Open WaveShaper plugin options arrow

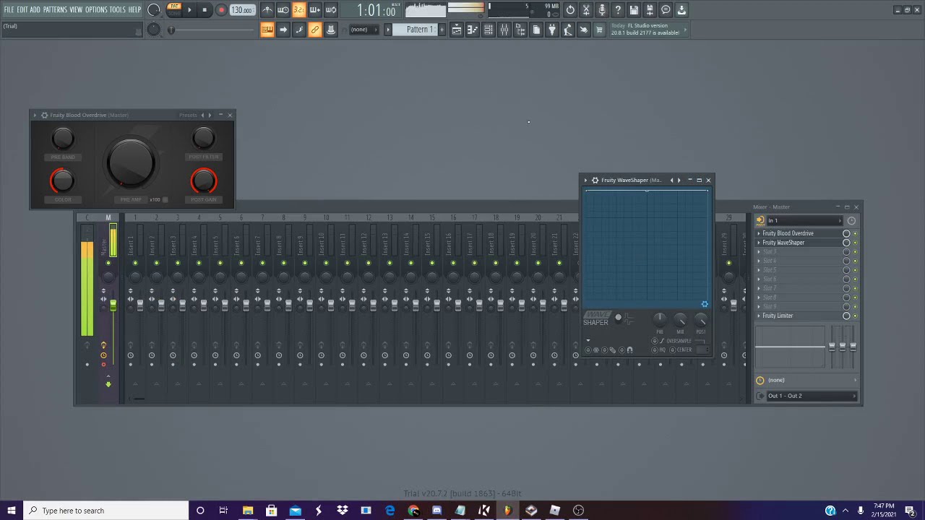585,180
